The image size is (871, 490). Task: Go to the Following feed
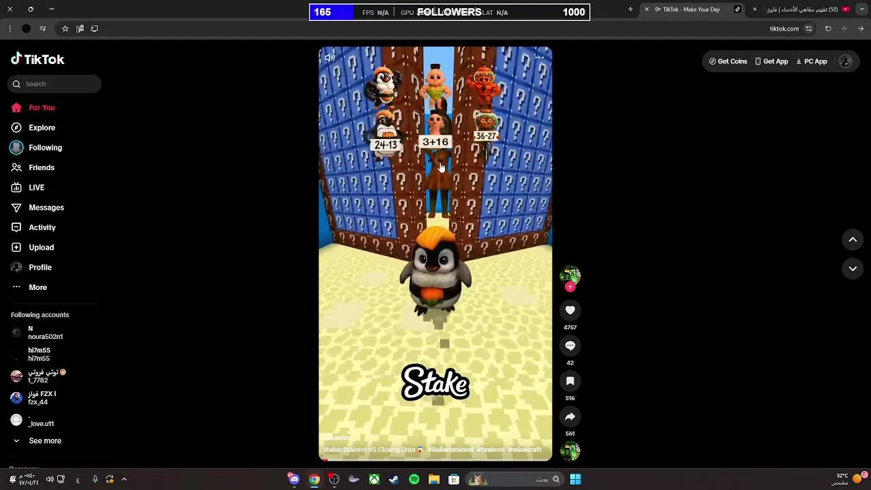pyautogui.click(x=36, y=148)
